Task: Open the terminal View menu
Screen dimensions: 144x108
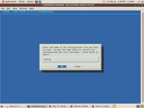Action: 15,8
